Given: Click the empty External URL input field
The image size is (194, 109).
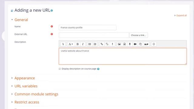Looking at the screenshot, I should pyautogui.click(x=94, y=35).
